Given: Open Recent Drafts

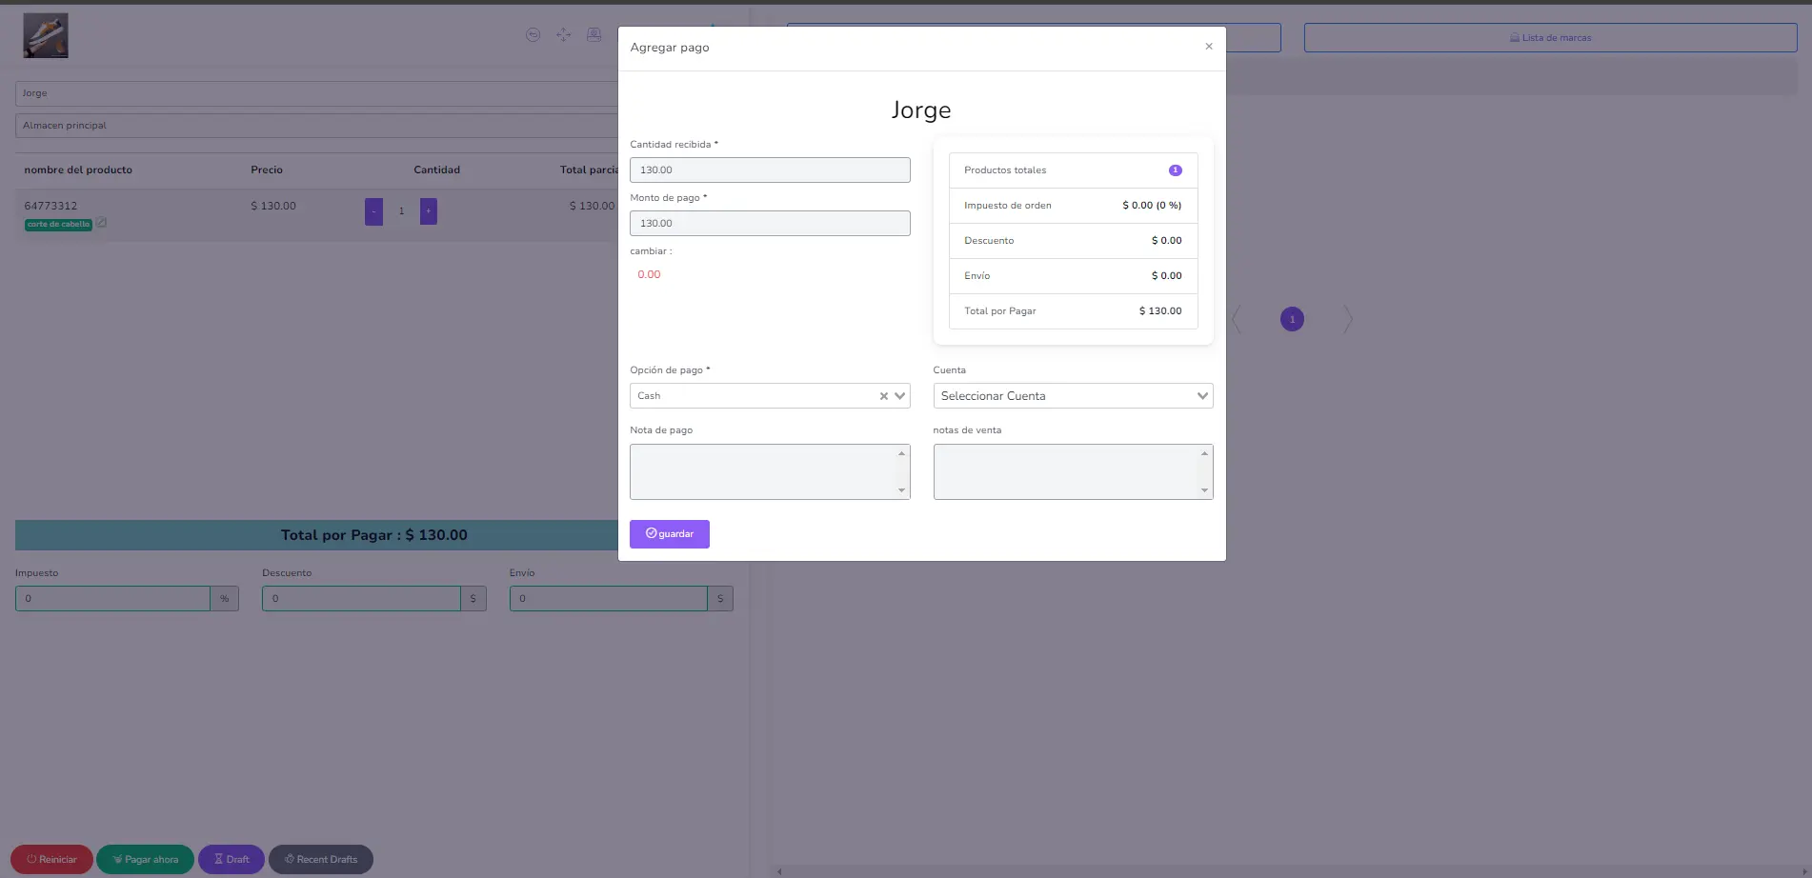Looking at the screenshot, I should click(x=321, y=859).
